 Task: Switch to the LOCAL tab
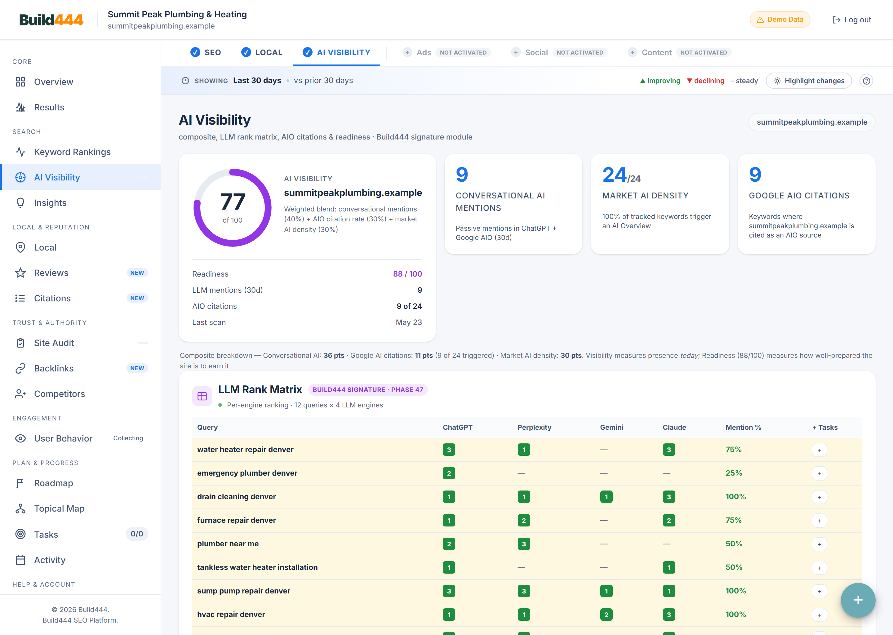coord(262,52)
